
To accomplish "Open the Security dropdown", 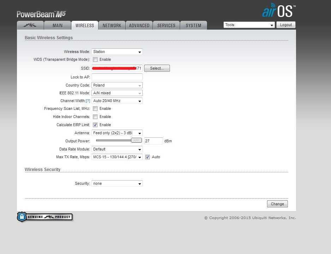I will (117, 183).
